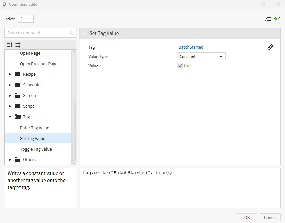Click the tag link chain icon
This screenshot has width=285, height=223.
coord(270,47)
